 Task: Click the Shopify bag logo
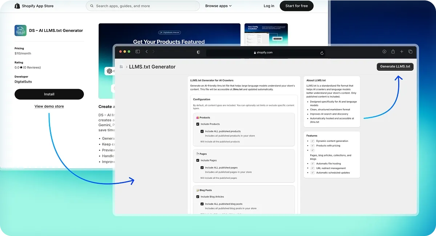pos(17,6)
